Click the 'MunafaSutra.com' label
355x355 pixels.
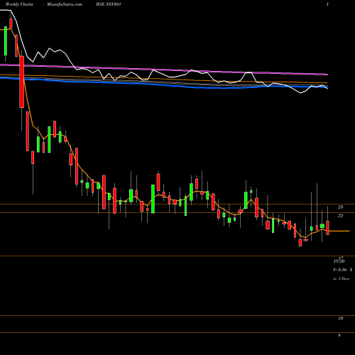(x=65, y=4)
